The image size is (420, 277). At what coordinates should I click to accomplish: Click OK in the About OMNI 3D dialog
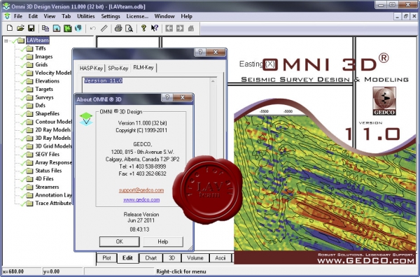coord(120,241)
